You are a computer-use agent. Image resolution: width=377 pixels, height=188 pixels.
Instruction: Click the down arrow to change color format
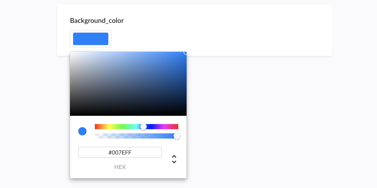click(174, 161)
